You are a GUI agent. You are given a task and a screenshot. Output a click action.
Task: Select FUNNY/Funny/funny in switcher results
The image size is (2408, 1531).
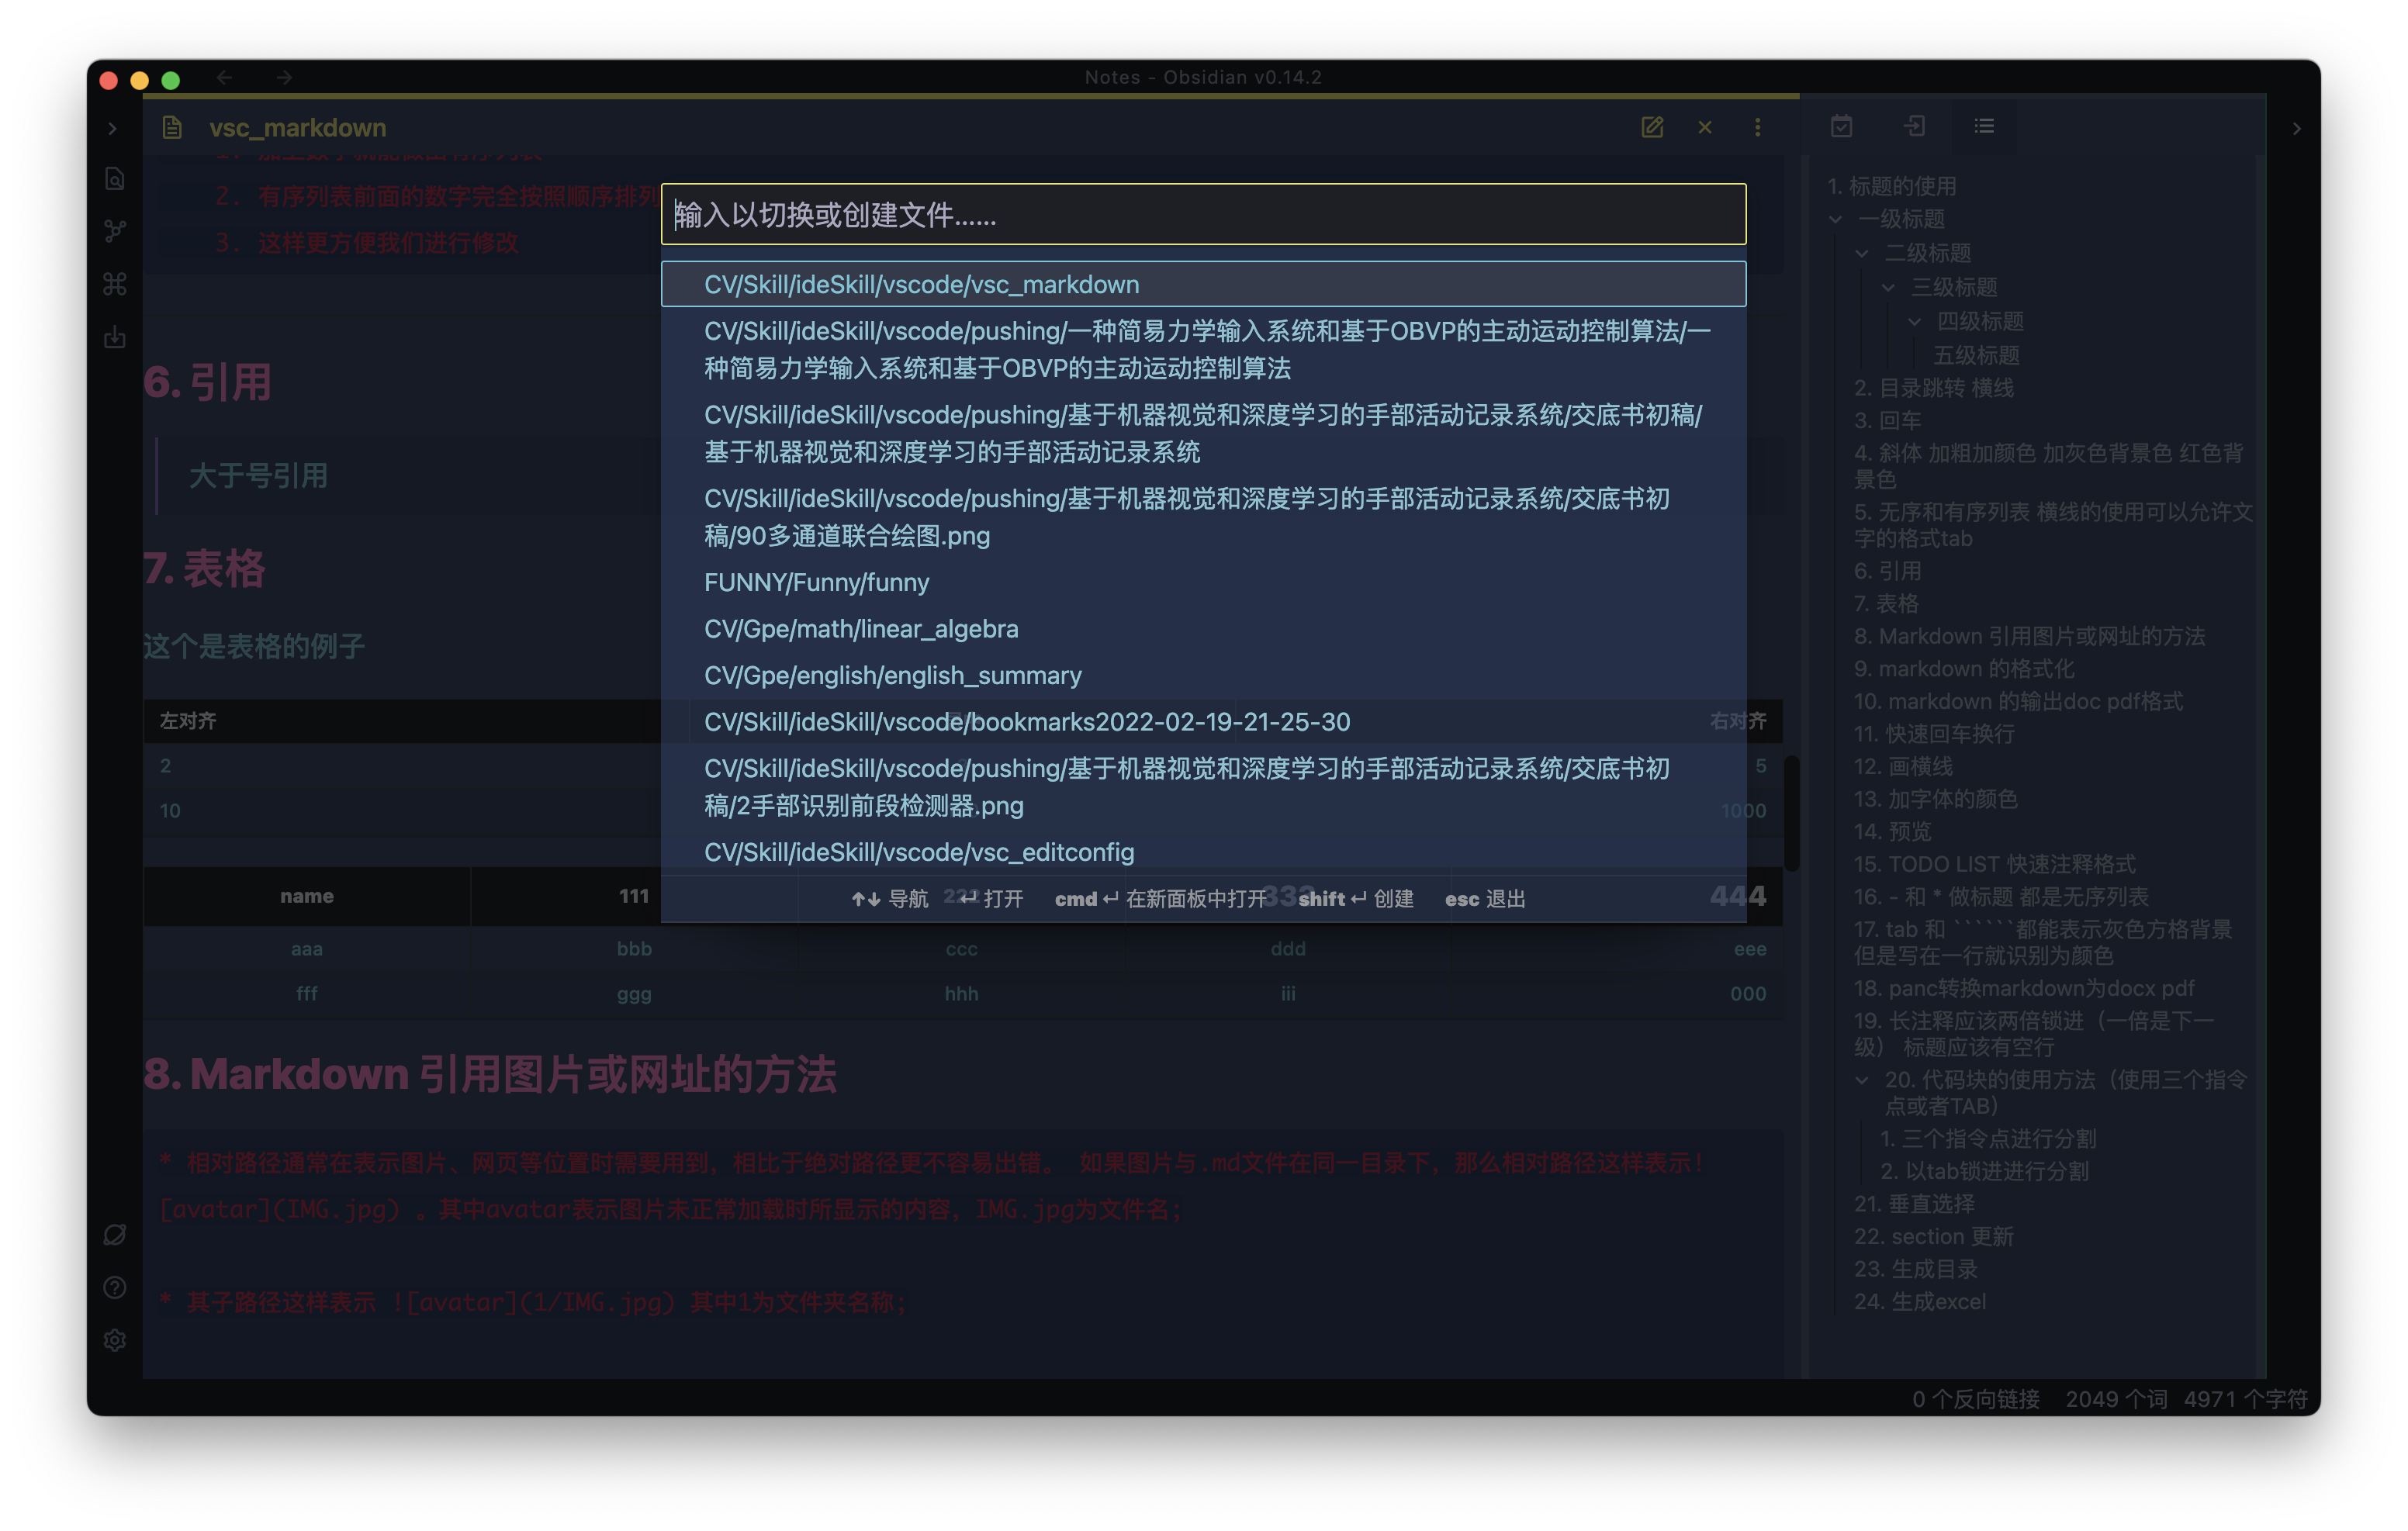pos(816,582)
